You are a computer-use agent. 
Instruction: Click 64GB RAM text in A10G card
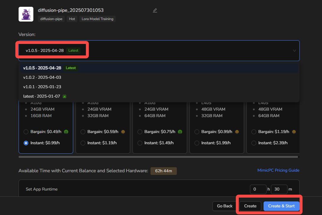click(155, 116)
